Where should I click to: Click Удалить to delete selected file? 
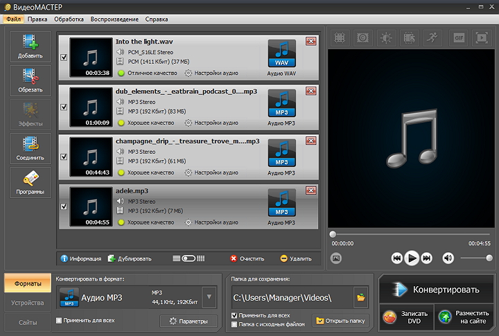click(296, 258)
